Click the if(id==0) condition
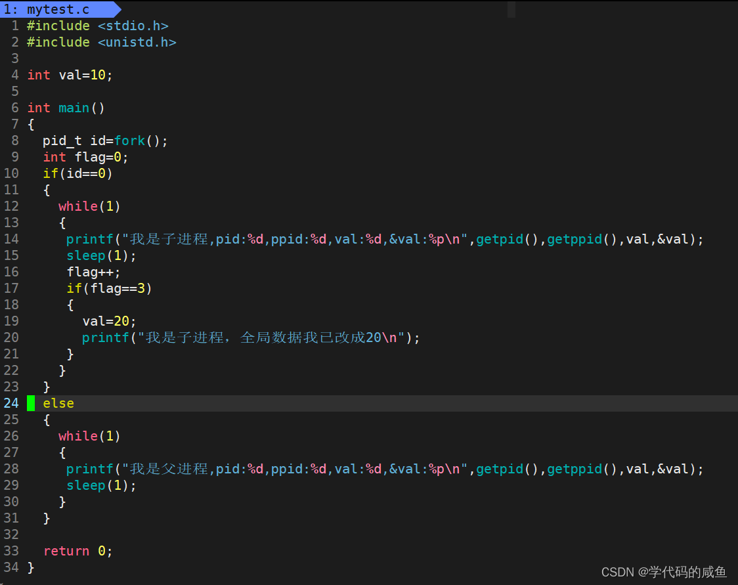Viewport: 738px width, 585px height. (77, 174)
